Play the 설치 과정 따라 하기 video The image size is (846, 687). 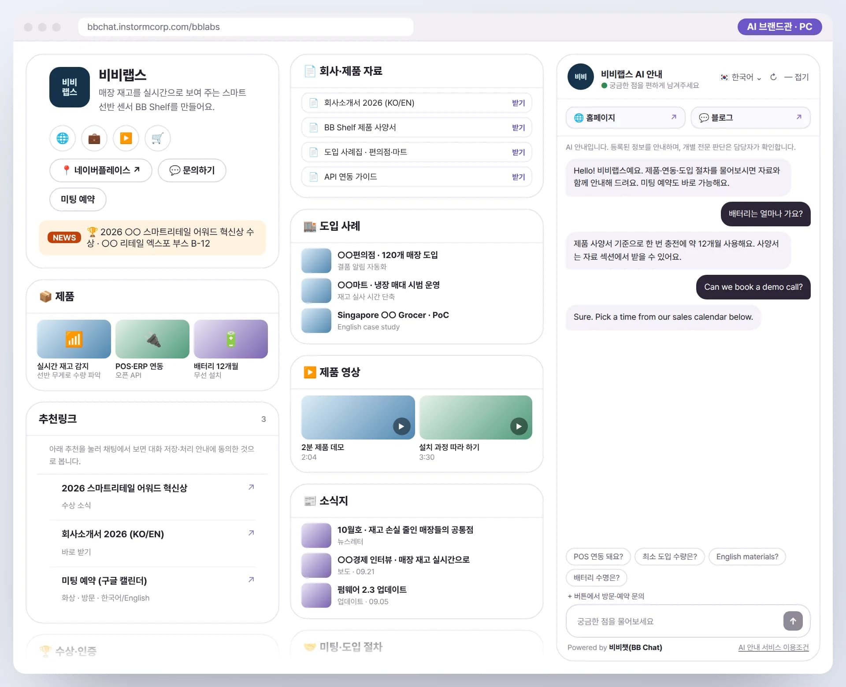click(x=519, y=426)
